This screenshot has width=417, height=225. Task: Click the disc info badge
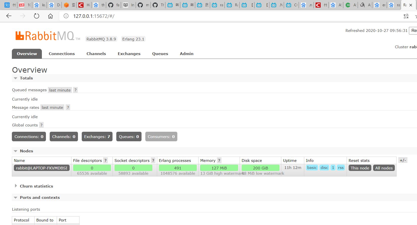point(324,168)
